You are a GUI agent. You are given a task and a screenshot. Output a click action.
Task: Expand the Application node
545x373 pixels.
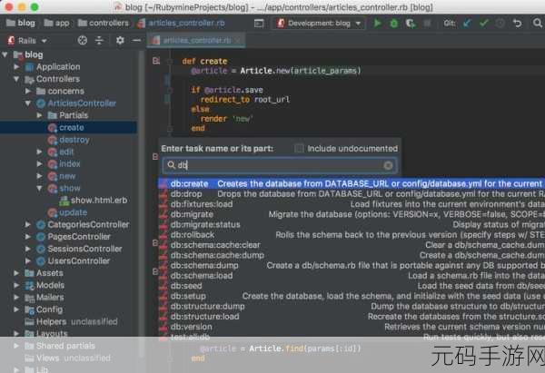point(16,66)
